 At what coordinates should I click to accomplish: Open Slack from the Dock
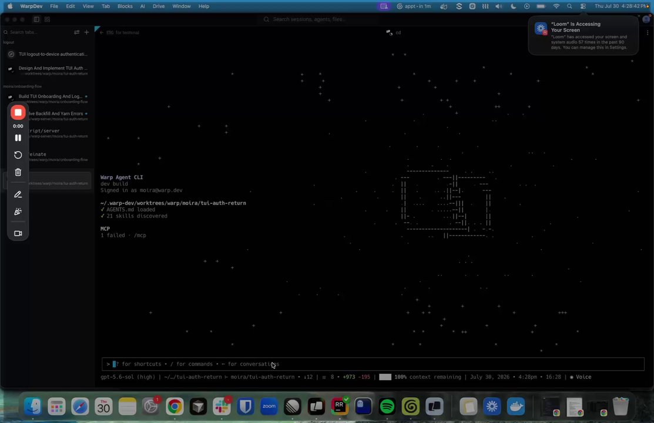[222, 406]
